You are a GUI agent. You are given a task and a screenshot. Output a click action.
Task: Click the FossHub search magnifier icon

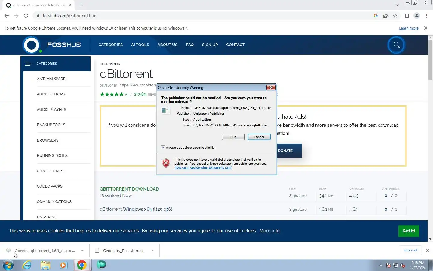click(396, 45)
